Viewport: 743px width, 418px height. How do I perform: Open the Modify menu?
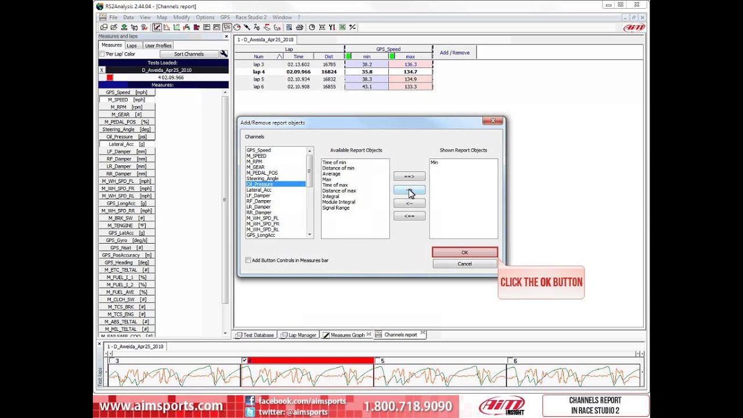(181, 17)
